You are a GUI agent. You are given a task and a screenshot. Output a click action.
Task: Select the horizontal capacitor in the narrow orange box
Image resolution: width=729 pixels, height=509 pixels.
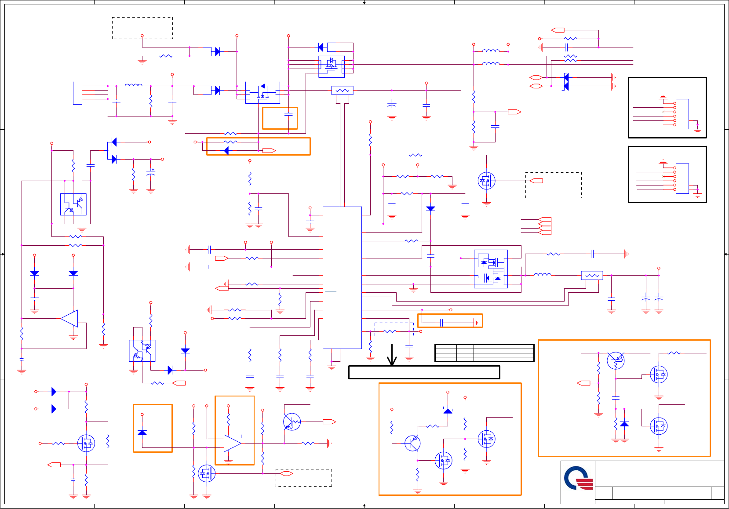pyautogui.click(x=441, y=323)
